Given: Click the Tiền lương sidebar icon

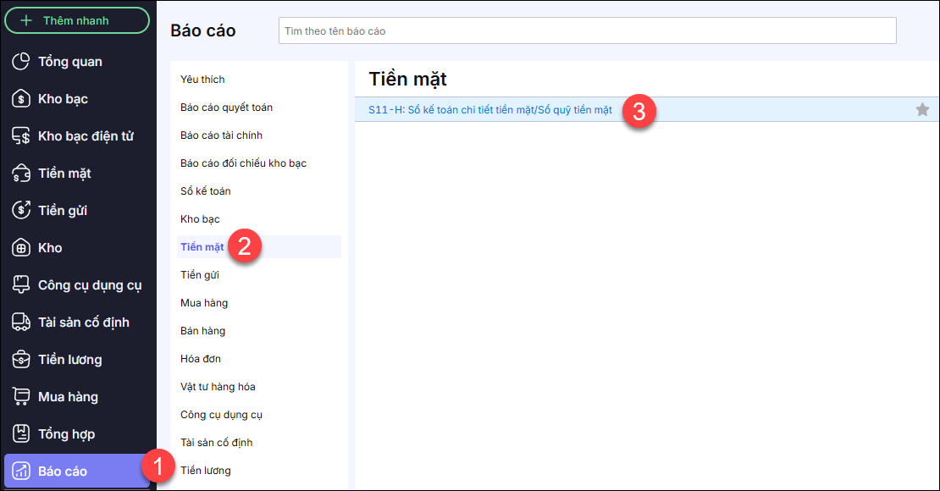Looking at the screenshot, I should point(22,360).
